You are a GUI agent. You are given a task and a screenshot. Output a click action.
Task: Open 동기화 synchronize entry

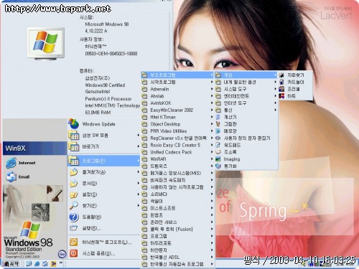246,166
